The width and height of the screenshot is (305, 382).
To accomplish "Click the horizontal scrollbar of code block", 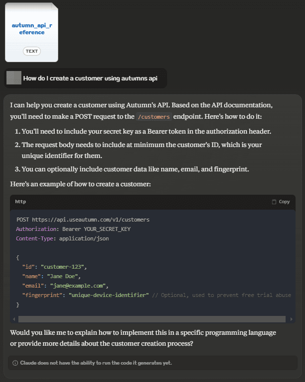I will coord(152,319).
